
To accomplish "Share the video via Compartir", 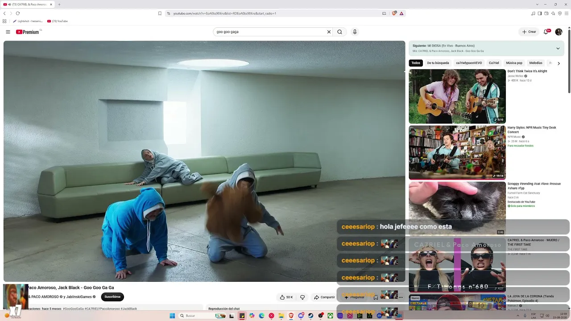I will [324, 297].
